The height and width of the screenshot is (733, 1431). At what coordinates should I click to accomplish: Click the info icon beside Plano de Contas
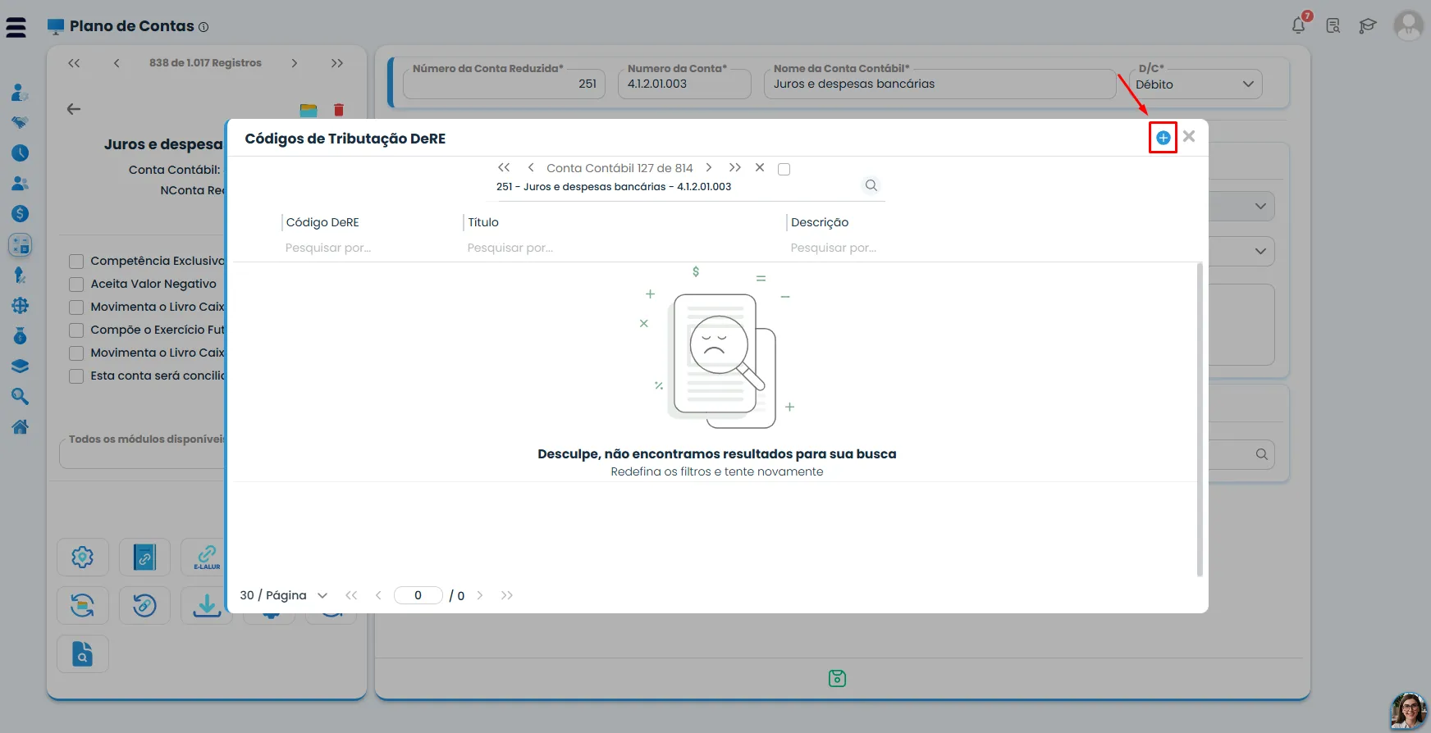coord(203,27)
